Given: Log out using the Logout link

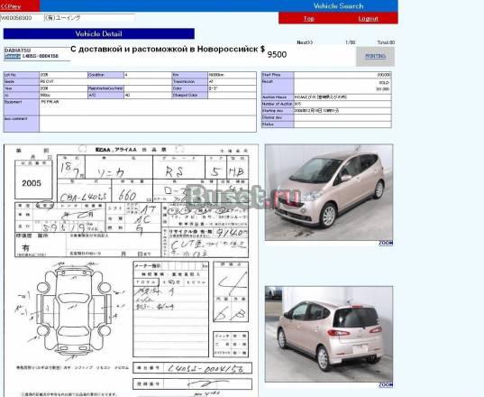Looking at the screenshot, I should tap(369, 19).
